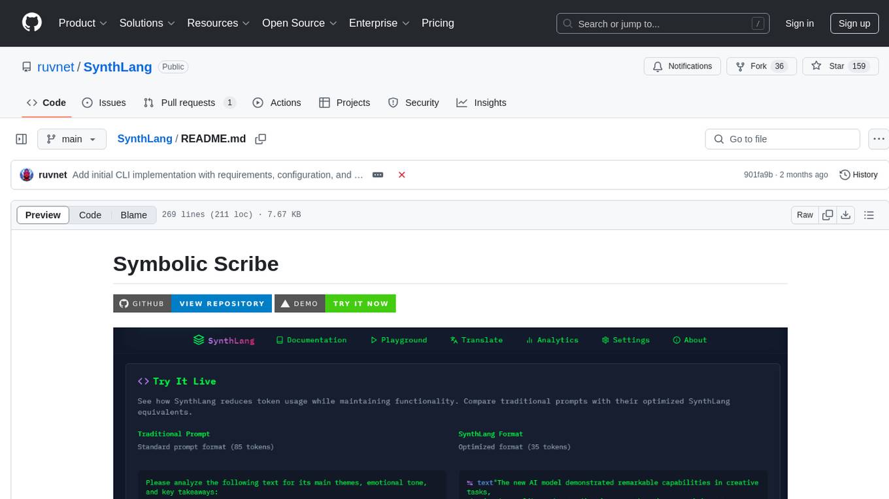The width and height of the screenshot is (889, 499).
Task: Open the Pricing page
Action: (x=438, y=23)
